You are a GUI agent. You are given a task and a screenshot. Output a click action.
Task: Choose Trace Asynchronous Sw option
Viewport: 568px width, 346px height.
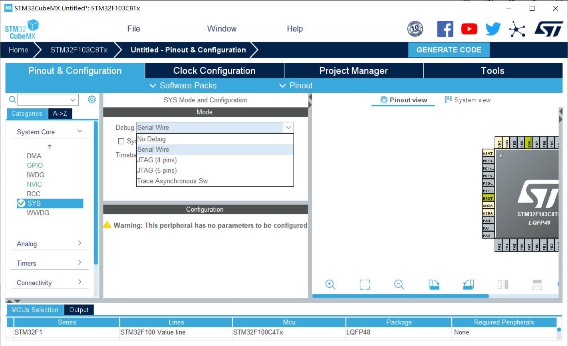215,181
